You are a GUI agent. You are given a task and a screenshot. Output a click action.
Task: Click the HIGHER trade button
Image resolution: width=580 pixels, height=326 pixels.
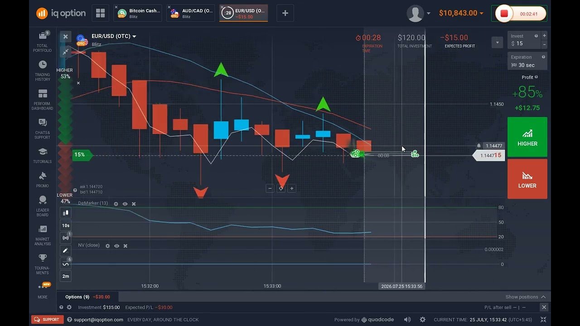point(527,137)
